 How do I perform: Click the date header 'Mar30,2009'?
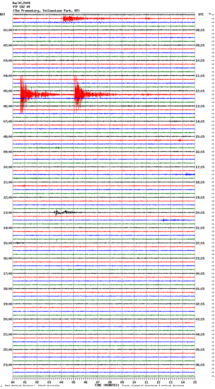point(21,3)
